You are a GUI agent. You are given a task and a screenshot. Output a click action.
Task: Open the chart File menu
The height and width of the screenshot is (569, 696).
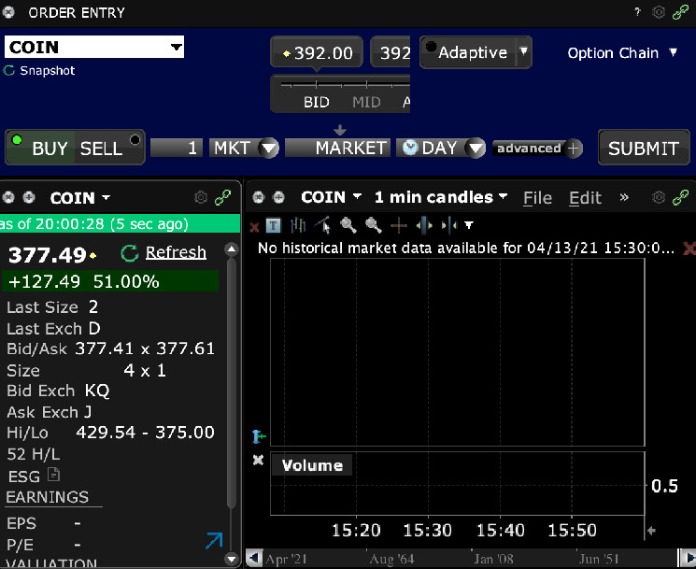537,198
